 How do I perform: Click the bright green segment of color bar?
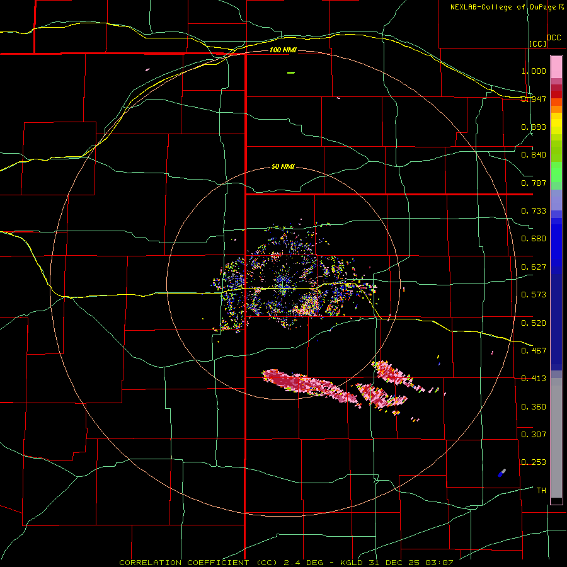556,172
